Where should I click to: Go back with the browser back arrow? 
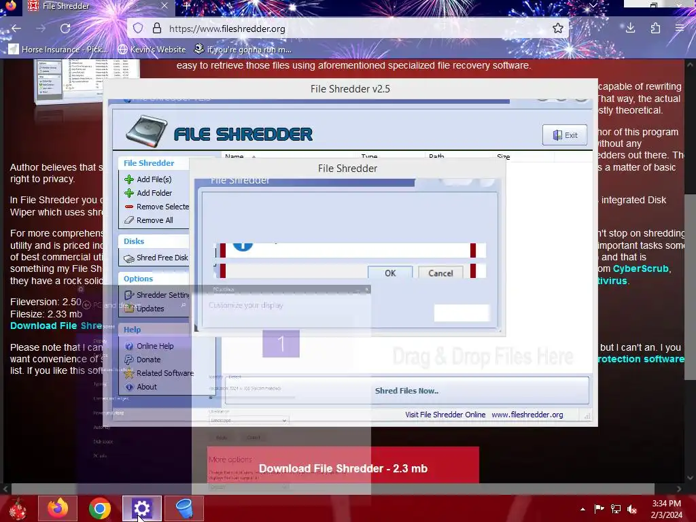16,29
